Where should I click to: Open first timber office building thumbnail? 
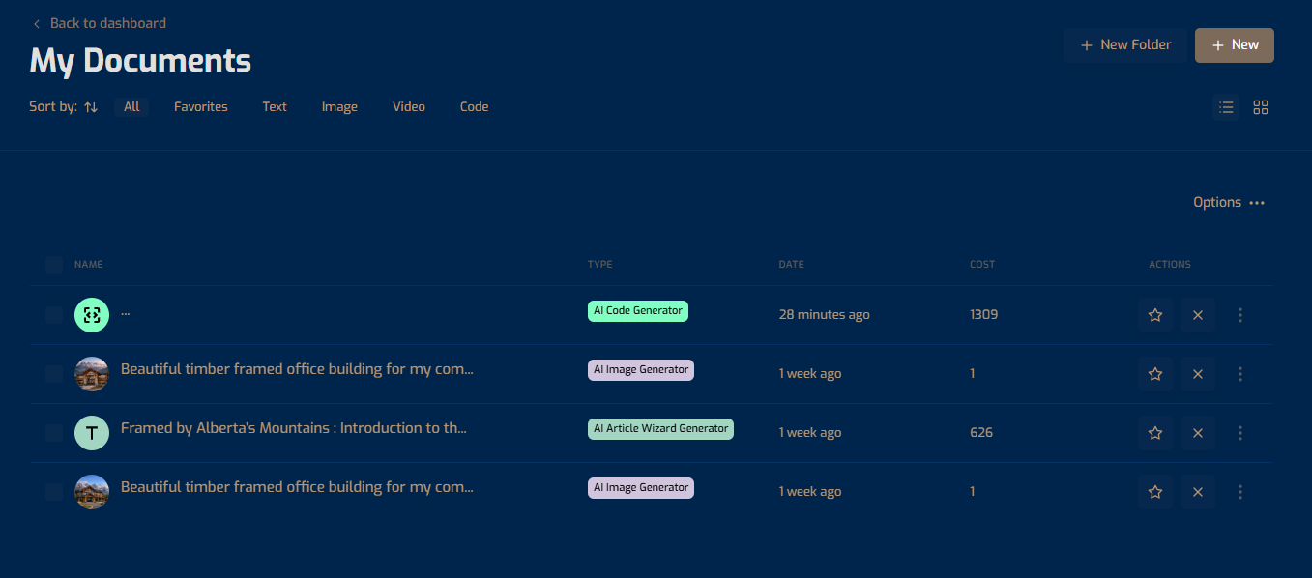tap(92, 374)
